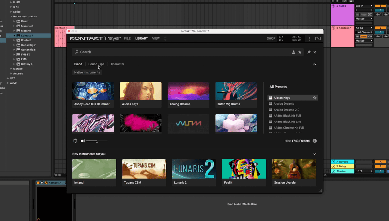Adjust the 1 Audio track volume field
Image resolution: width=389 pixels, height=221 pixels.
[x=380, y=10]
